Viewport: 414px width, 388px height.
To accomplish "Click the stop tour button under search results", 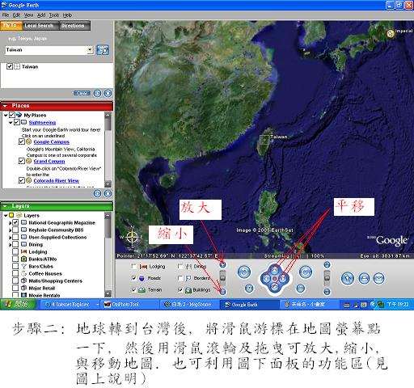I will [x=108, y=94].
